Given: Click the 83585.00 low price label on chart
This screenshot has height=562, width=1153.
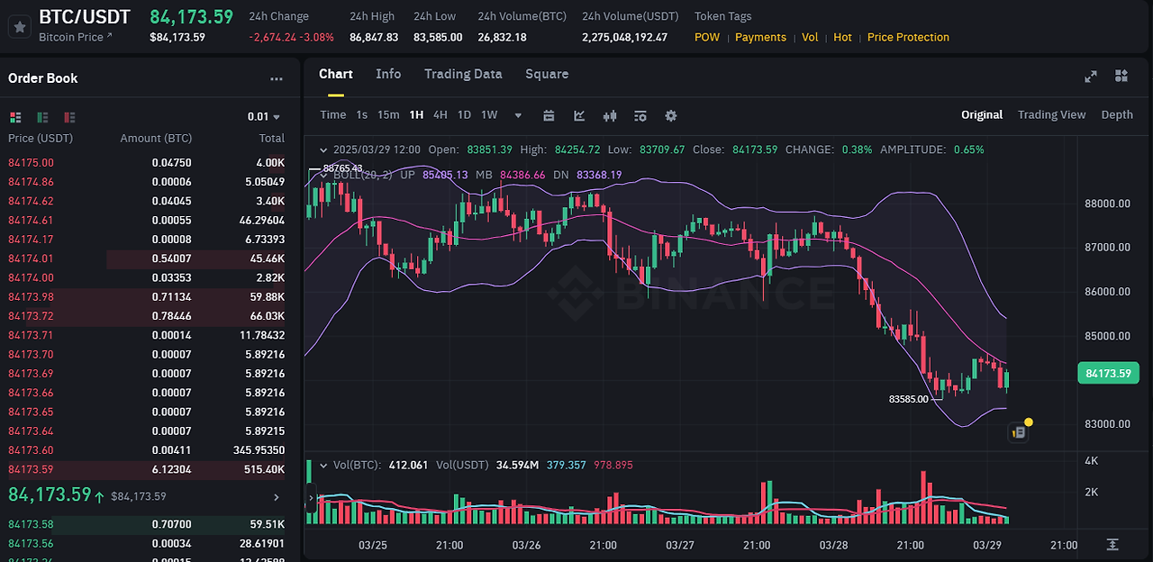Looking at the screenshot, I should pyautogui.click(x=908, y=399).
